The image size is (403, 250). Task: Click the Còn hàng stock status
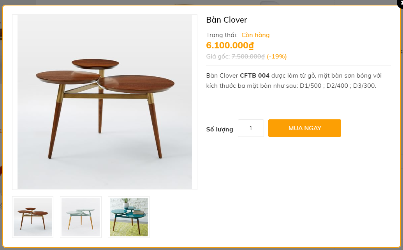(x=255, y=35)
